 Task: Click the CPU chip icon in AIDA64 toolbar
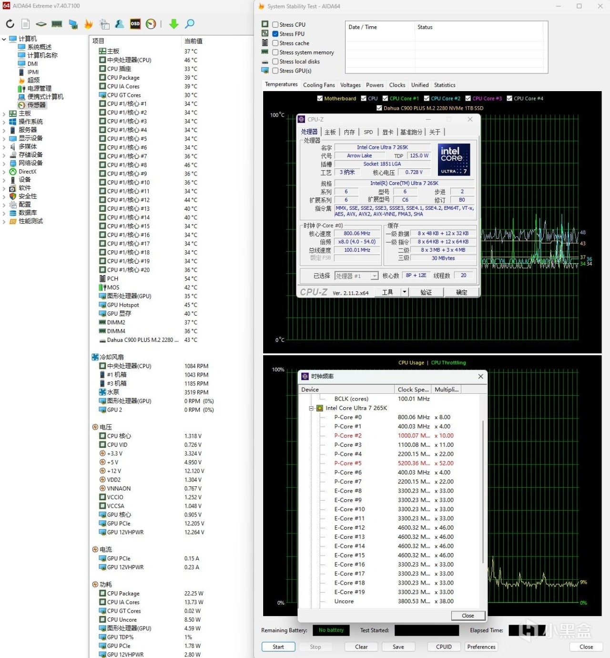41,24
